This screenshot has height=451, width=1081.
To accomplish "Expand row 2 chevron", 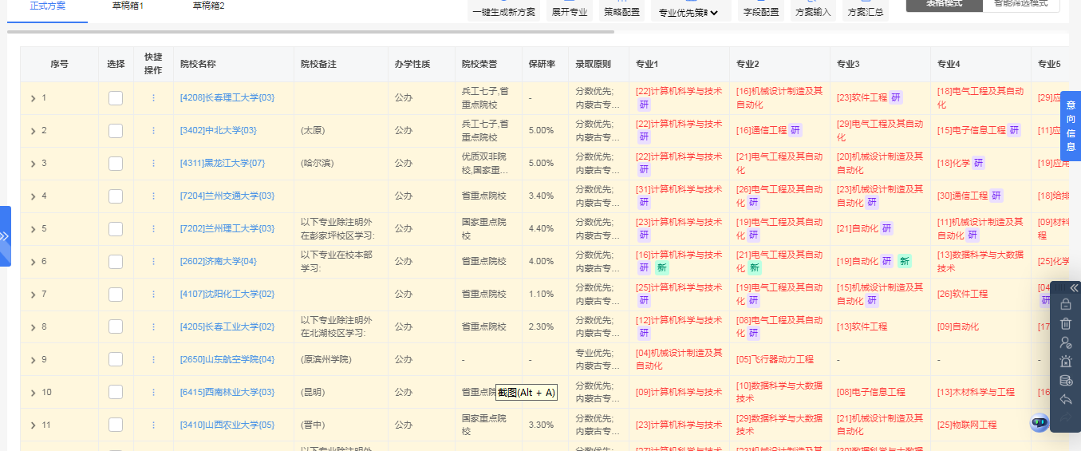I will pos(33,131).
